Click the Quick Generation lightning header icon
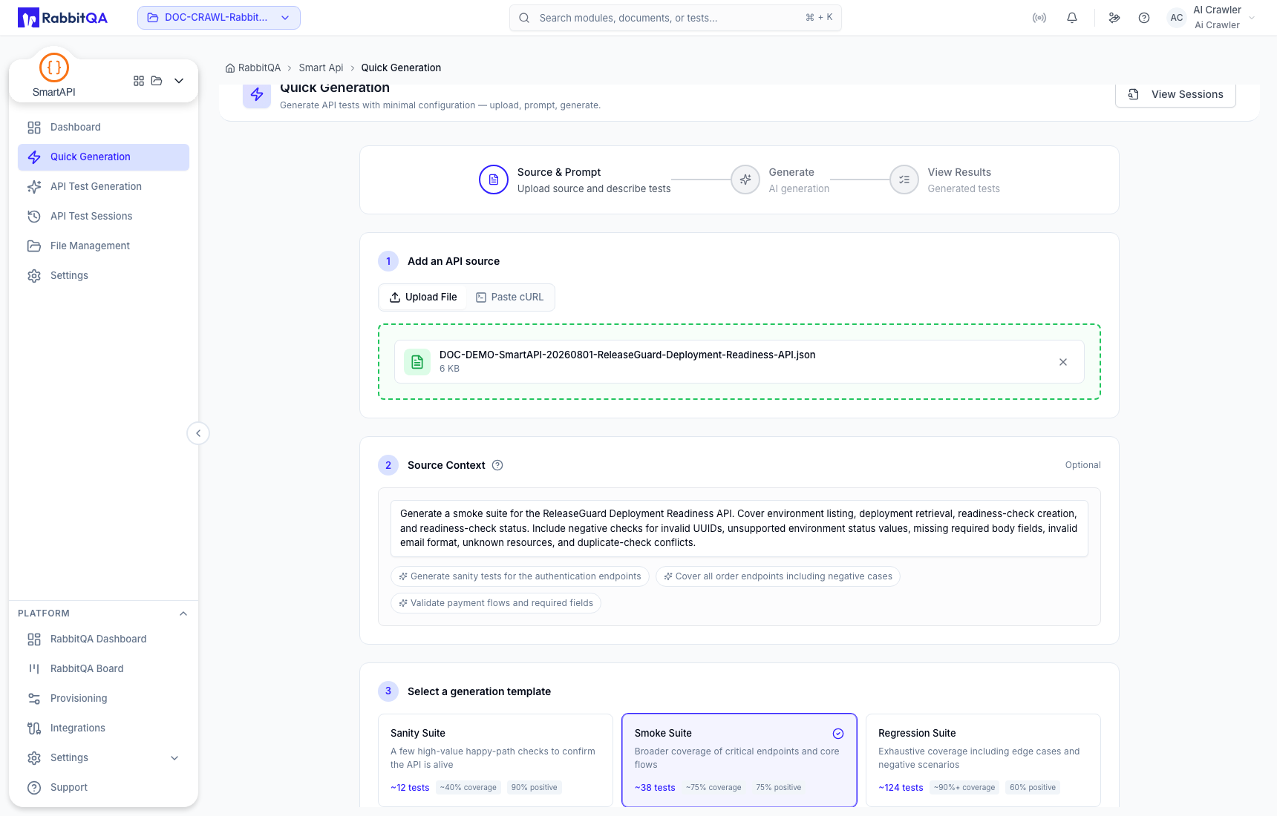The image size is (1277, 816). click(257, 95)
